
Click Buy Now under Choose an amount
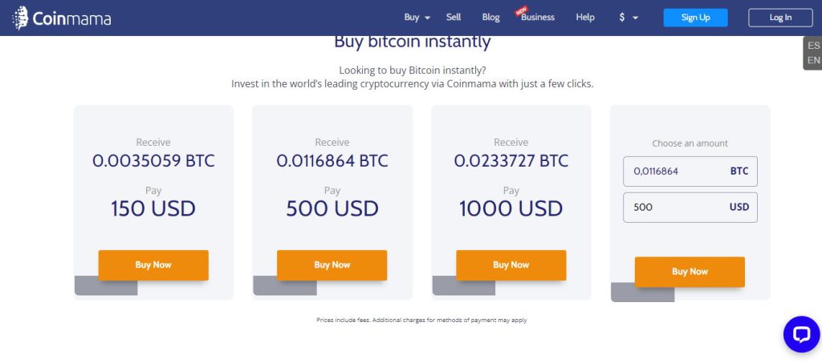point(690,272)
